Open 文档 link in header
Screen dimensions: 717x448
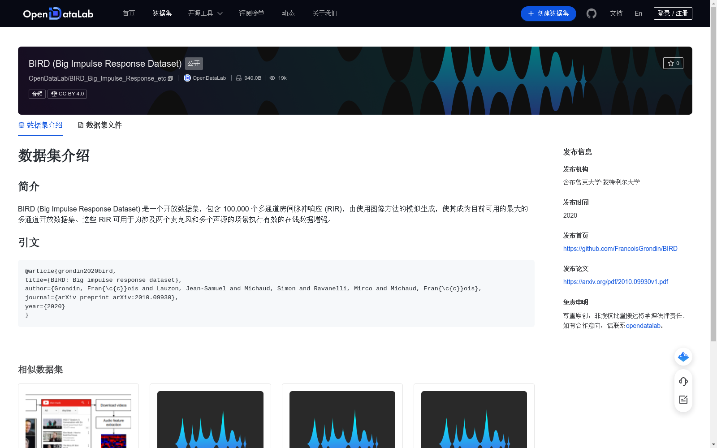point(616,13)
